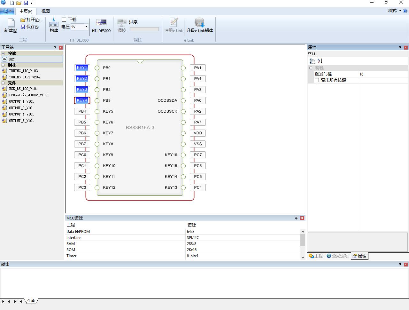
Task: Select the KEY4 pin label
Action: tap(82, 100)
